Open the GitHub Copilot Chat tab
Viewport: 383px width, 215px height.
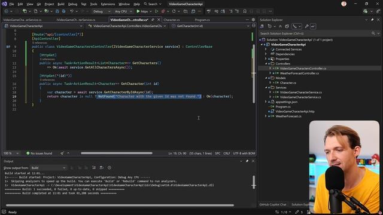tap(273, 204)
